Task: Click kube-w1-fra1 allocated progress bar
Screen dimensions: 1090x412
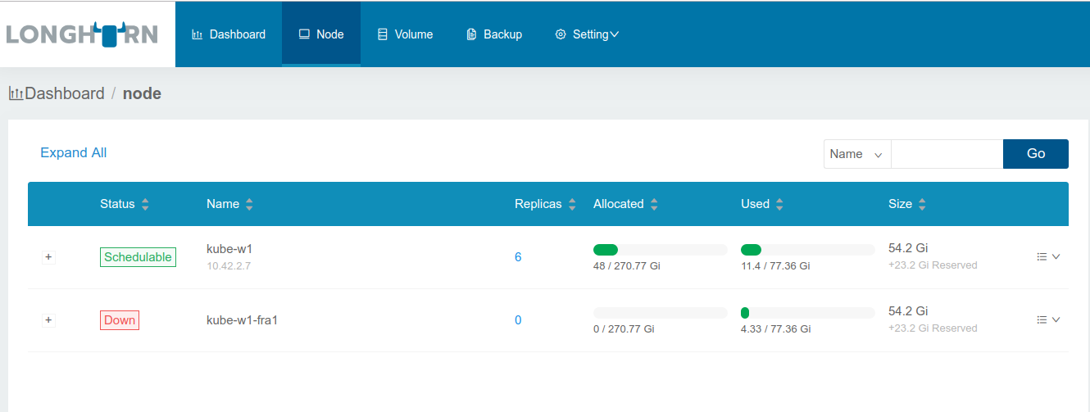Action: pyautogui.click(x=661, y=313)
